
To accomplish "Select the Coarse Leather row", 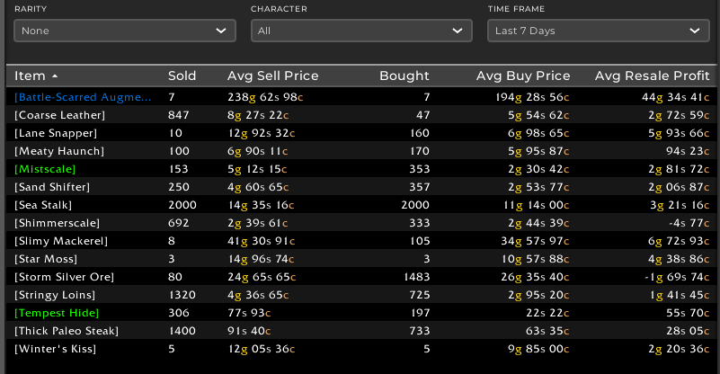I will [60, 115].
